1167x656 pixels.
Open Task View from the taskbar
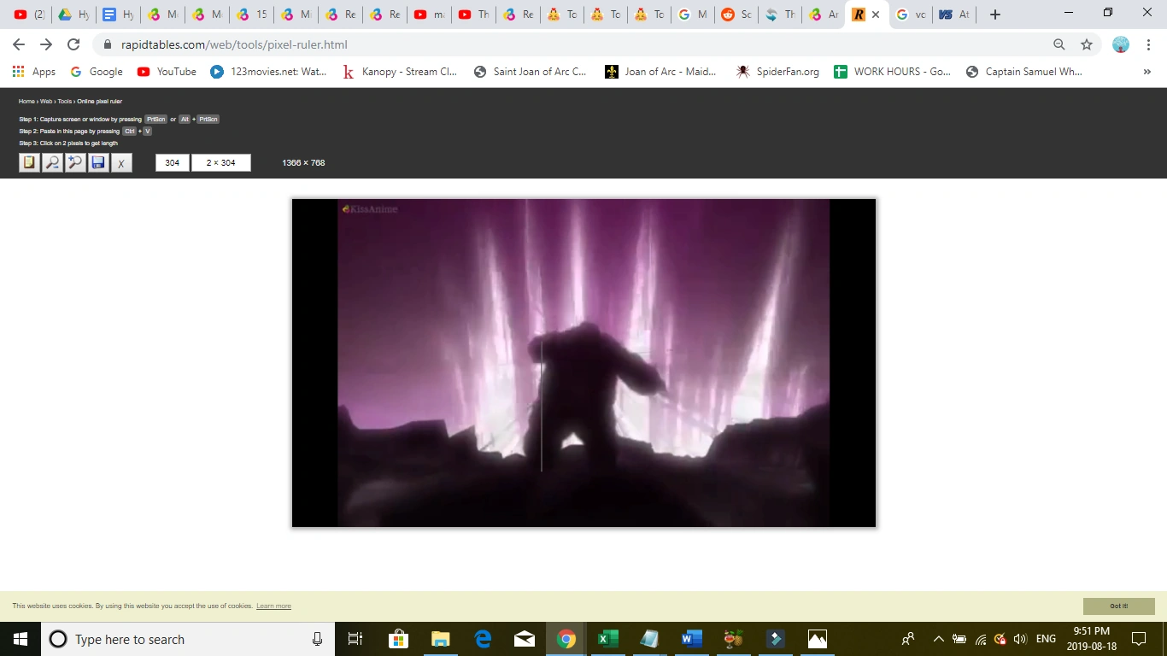point(355,639)
